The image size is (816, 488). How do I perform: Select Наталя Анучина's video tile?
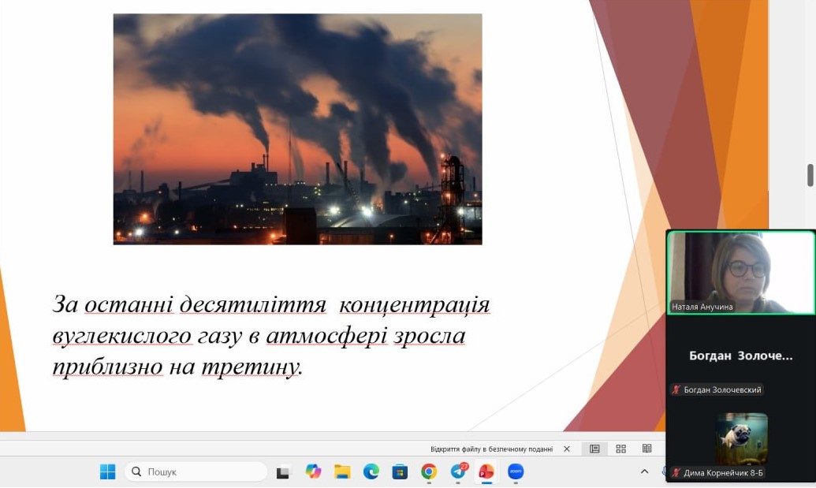tap(741, 273)
